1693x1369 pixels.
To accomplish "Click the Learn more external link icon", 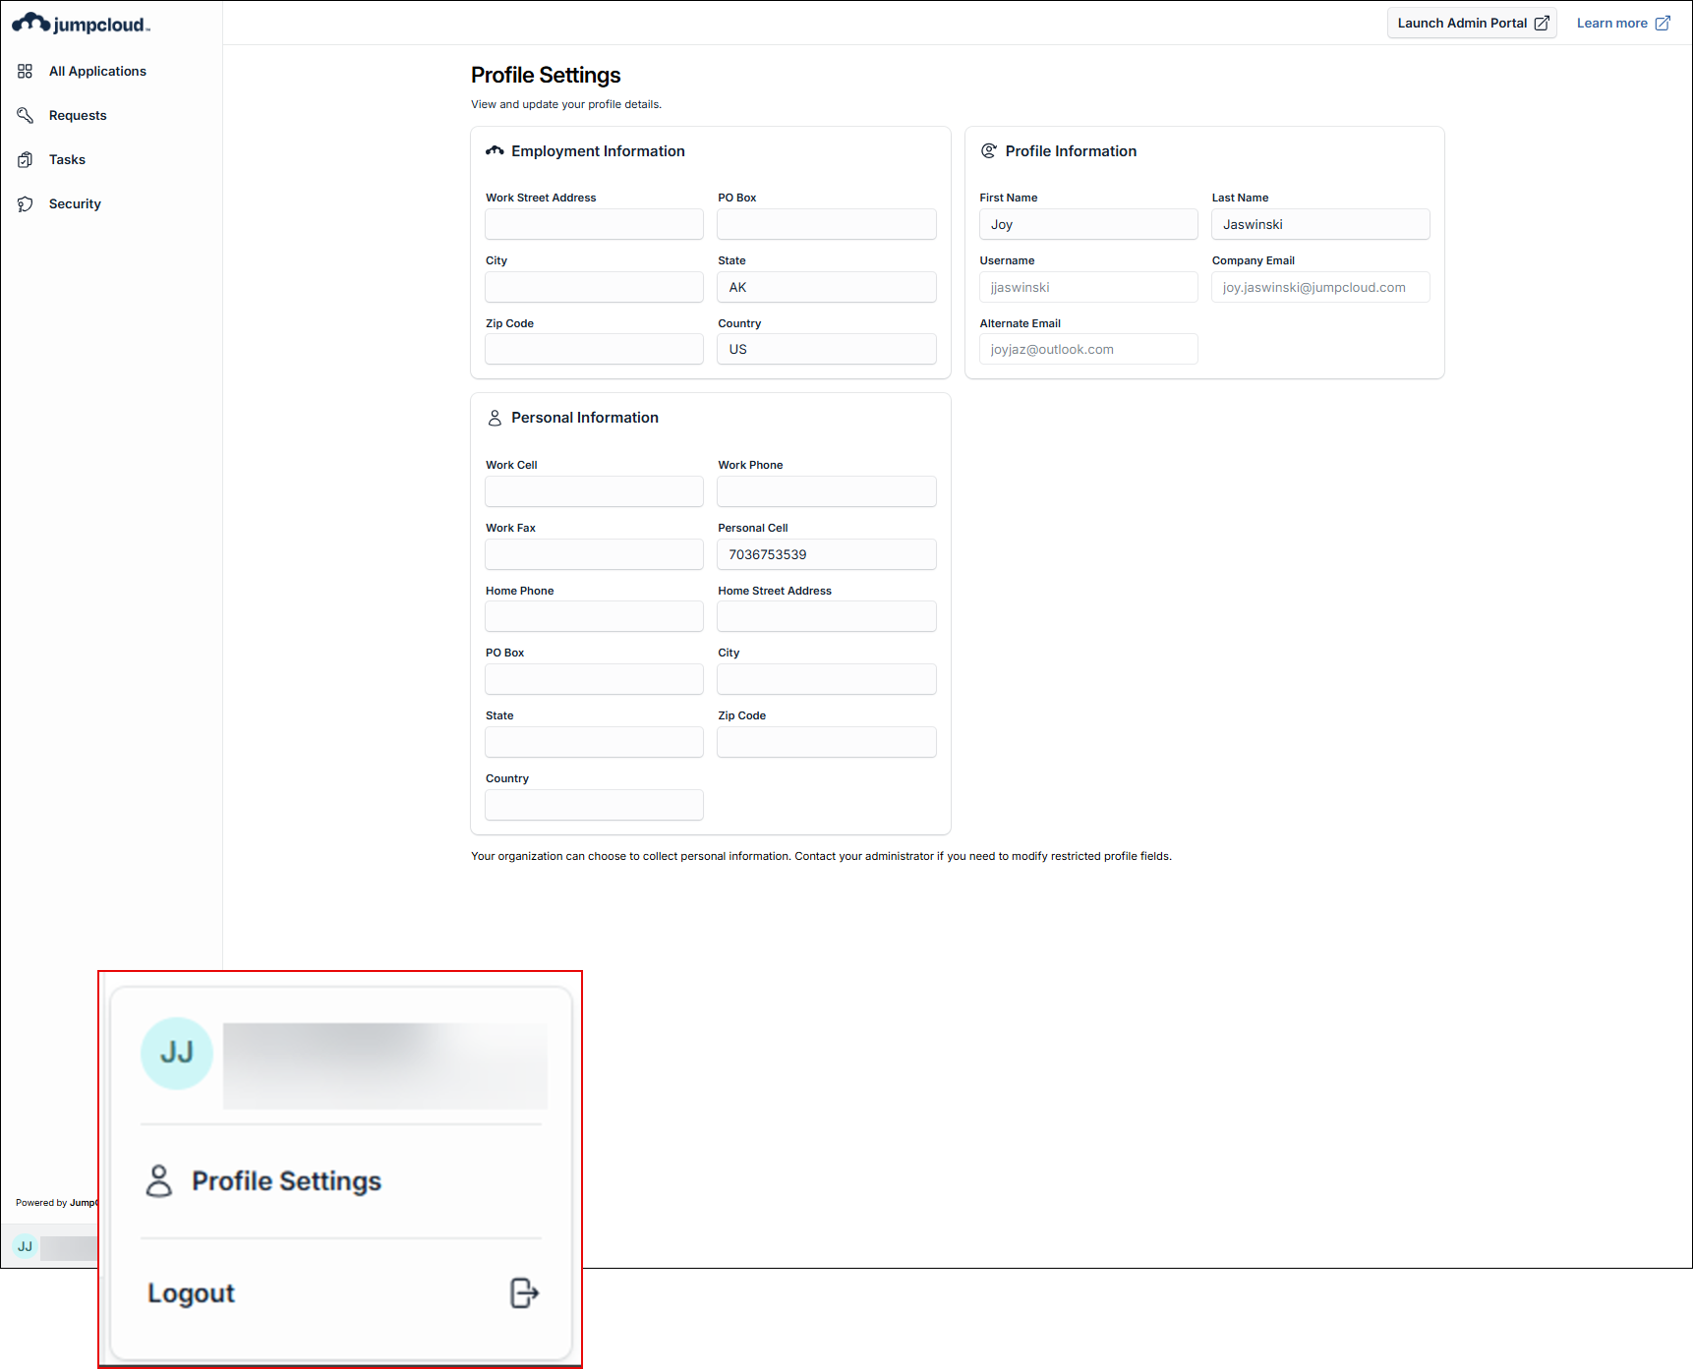I will click(1663, 24).
